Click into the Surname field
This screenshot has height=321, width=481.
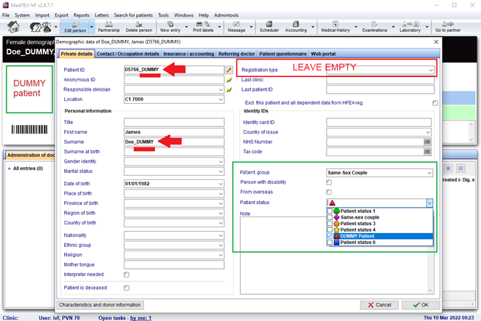[x=174, y=142]
